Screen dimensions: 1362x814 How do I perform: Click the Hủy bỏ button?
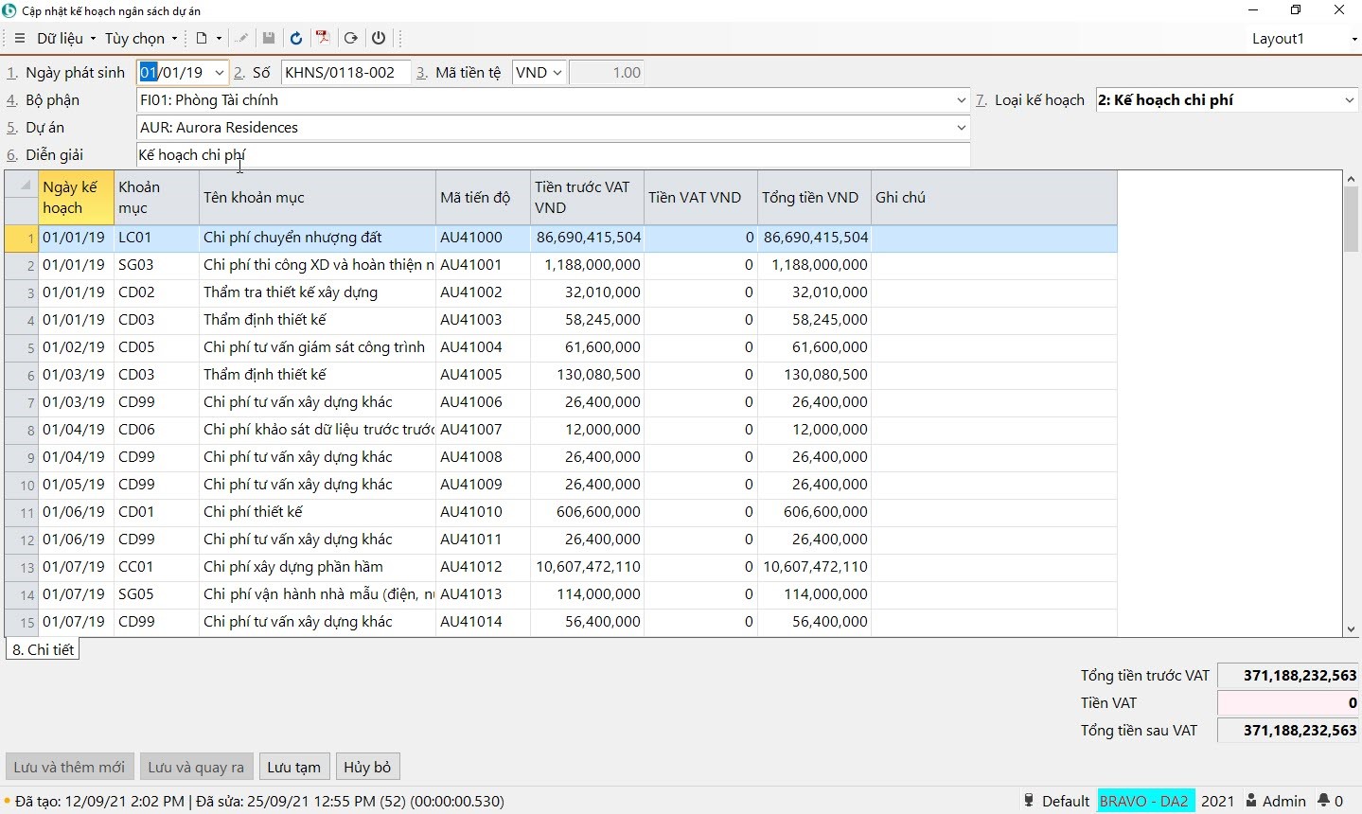click(x=368, y=767)
